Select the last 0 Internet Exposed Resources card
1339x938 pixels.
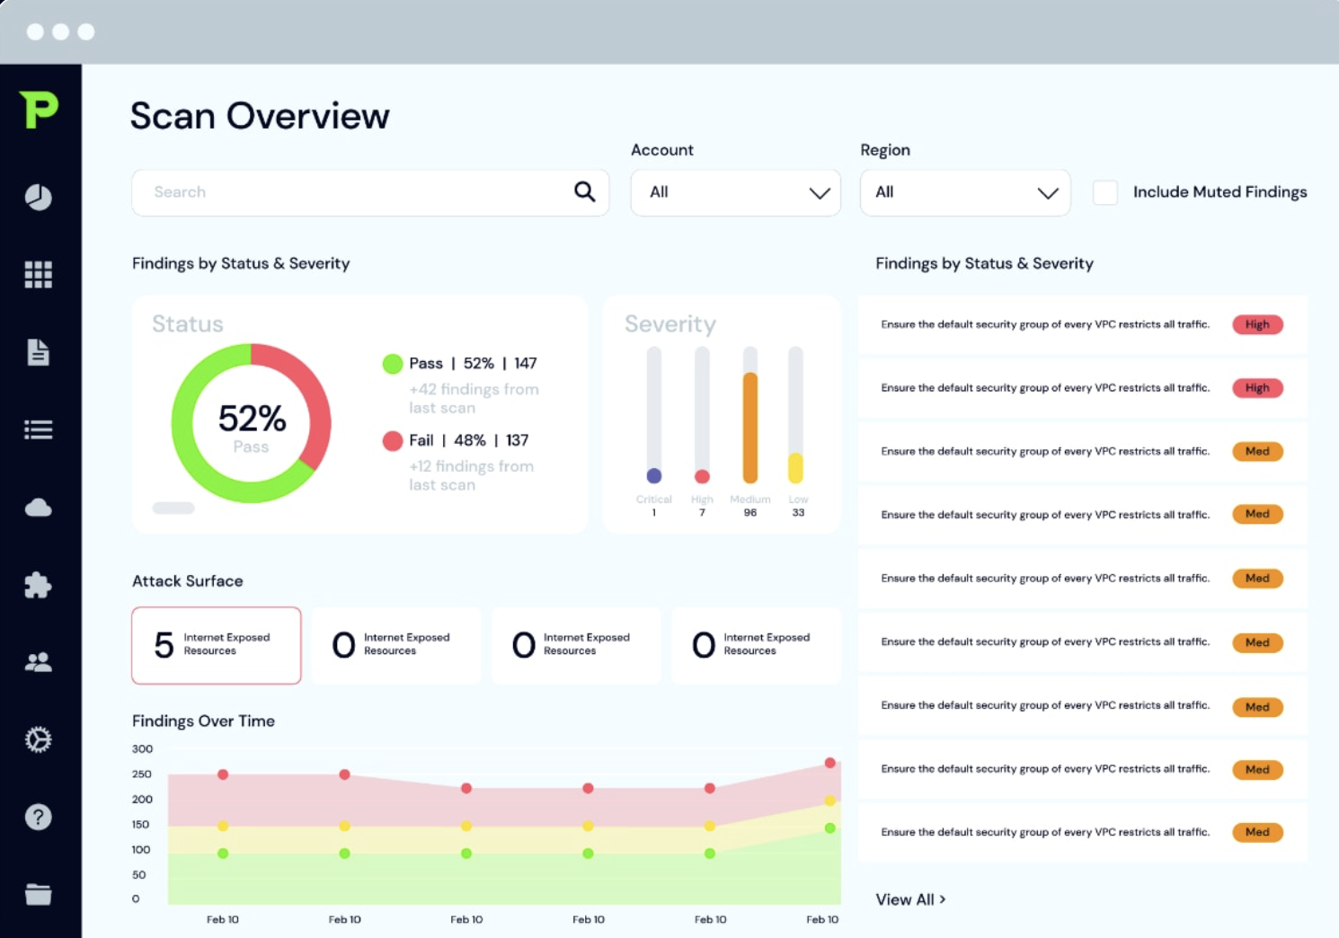pos(757,645)
